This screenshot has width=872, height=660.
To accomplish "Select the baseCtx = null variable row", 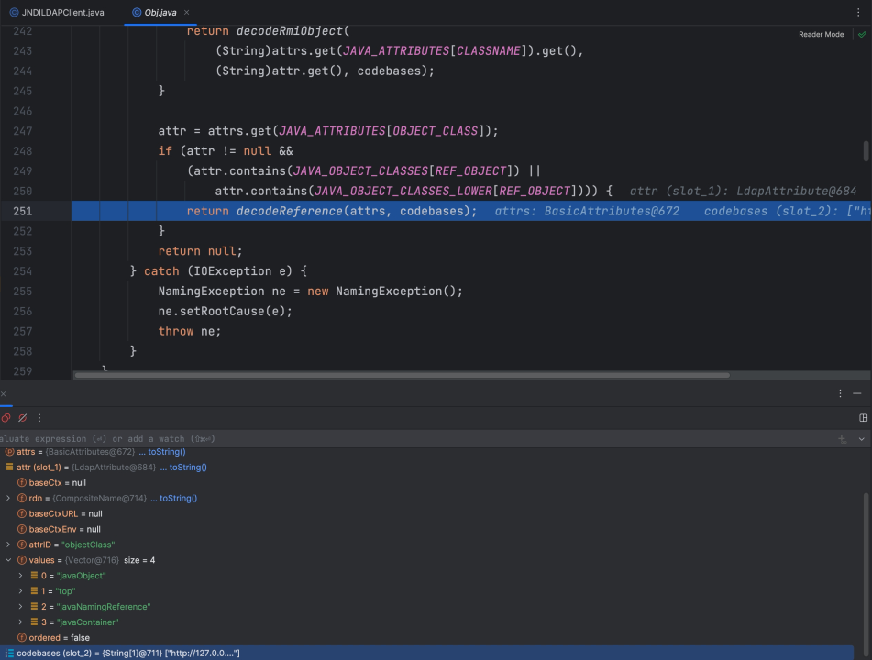I will (426, 483).
